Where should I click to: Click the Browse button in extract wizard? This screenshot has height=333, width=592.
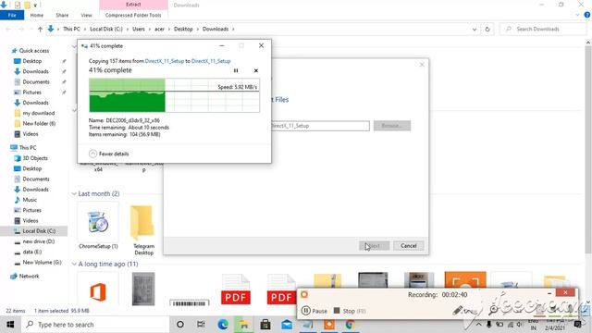392,126
